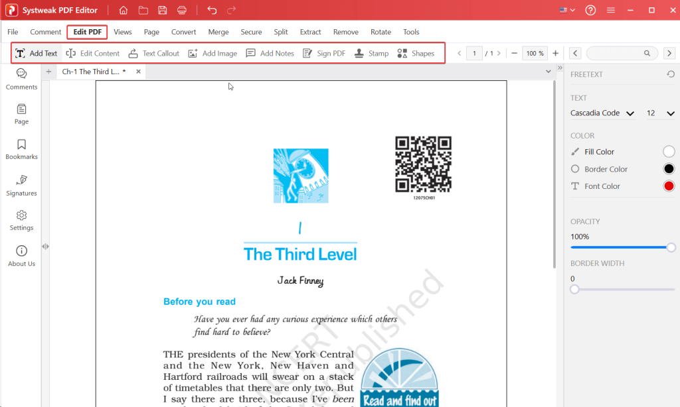The image size is (680, 407).
Task: Expand the language flag dropdown
Action: (x=567, y=10)
